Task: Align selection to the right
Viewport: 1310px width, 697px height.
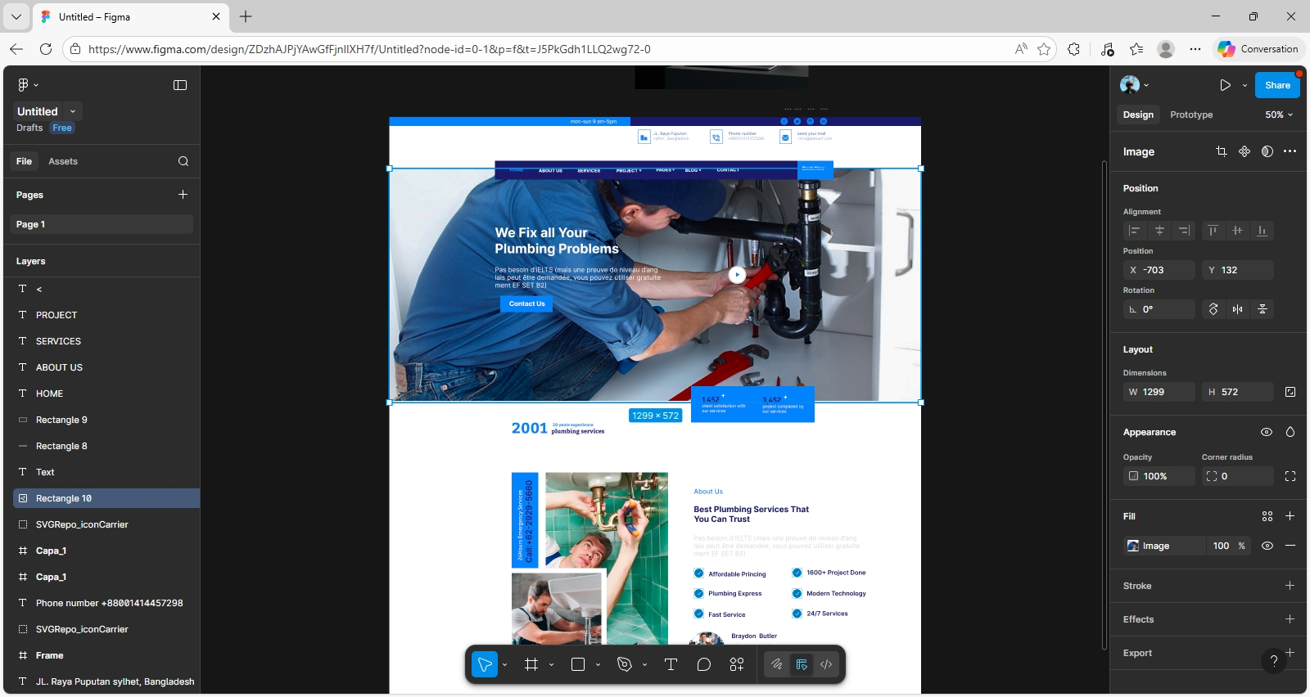Action: pos(1184,231)
